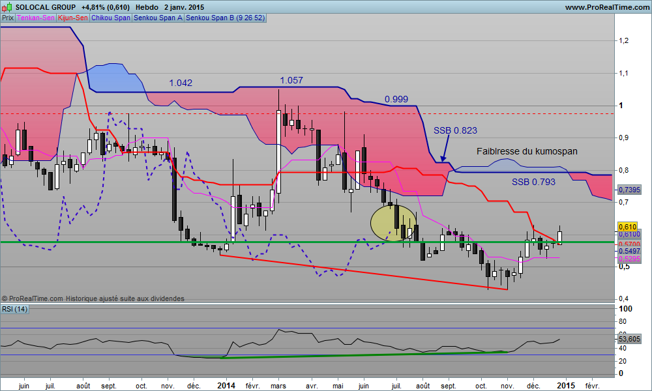
Task: Select the magenta 0,5295 price label
Action: click(630, 259)
